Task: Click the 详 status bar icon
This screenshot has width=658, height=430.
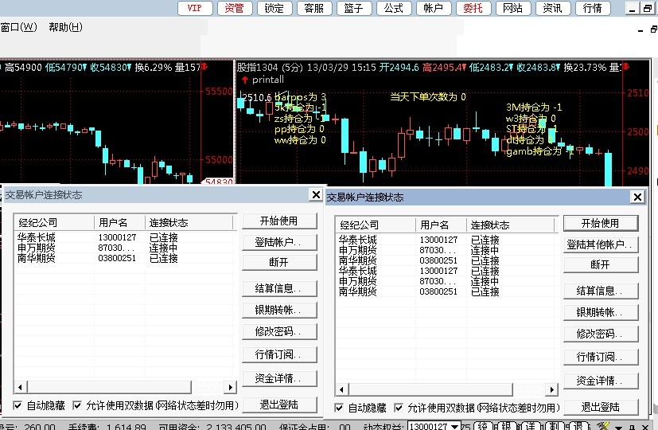Action: (x=531, y=426)
